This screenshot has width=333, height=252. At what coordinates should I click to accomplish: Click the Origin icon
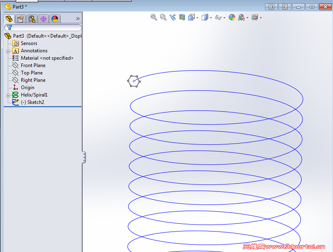click(x=15, y=88)
